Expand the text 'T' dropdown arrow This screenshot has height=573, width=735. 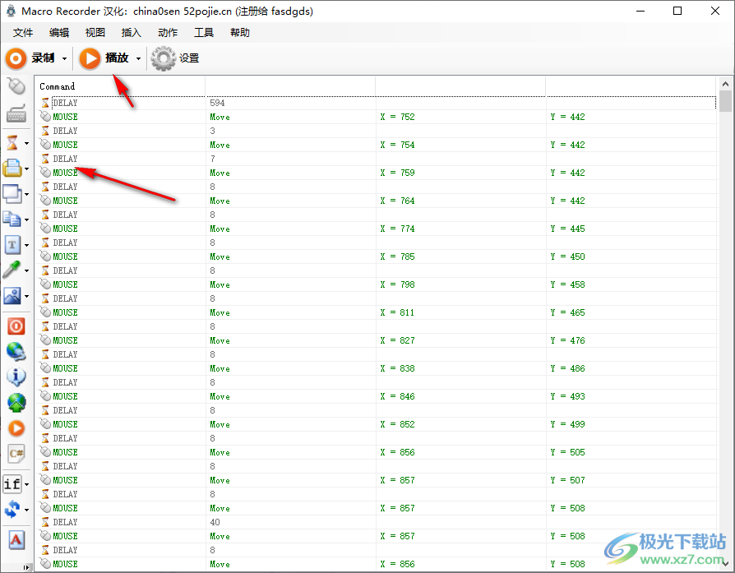(26, 245)
